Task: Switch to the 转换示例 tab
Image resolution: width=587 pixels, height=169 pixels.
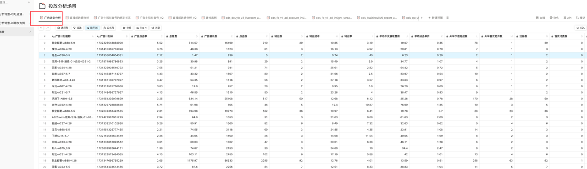Action: pyautogui.click(x=209, y=18)
